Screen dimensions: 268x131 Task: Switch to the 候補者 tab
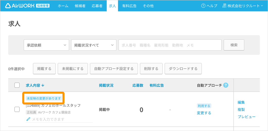[80, 6]
